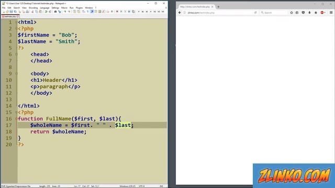Collapse the FullName function fold on line 16

point(16,119)
